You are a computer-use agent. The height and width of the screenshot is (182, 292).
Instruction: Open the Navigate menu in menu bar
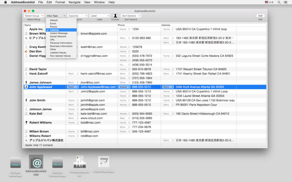pyautogui.click(x=74, y=2)
